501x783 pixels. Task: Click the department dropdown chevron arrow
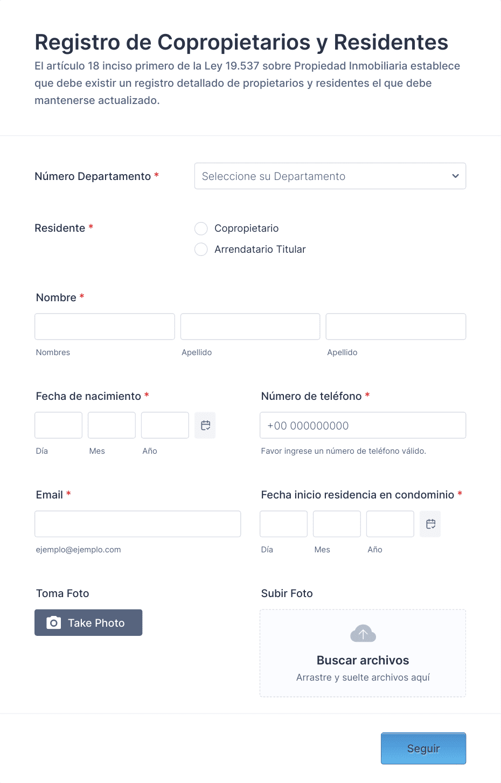[455, 176]
